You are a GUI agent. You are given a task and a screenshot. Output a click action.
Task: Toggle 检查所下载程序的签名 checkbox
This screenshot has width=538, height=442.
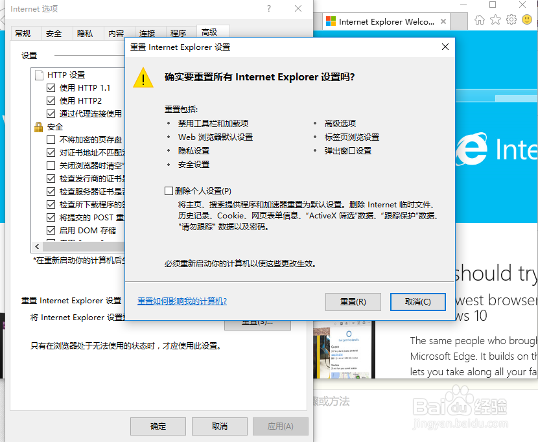coord(51,205)
